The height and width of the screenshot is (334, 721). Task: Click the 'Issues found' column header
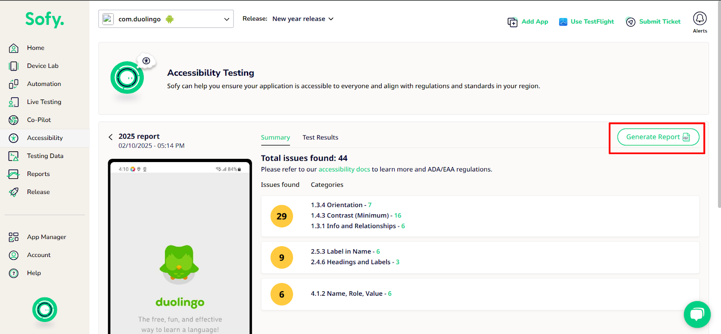pyautogui.click(x=280, y=185)
